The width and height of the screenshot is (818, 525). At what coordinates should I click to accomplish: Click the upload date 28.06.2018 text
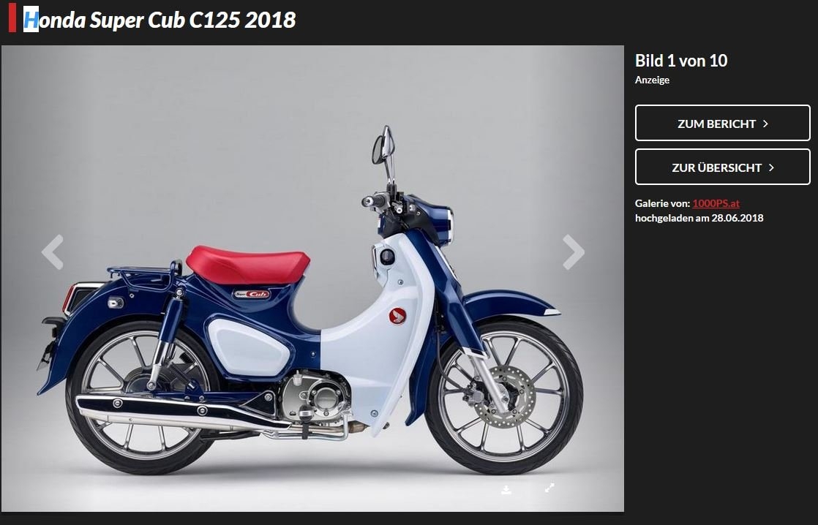737,218
